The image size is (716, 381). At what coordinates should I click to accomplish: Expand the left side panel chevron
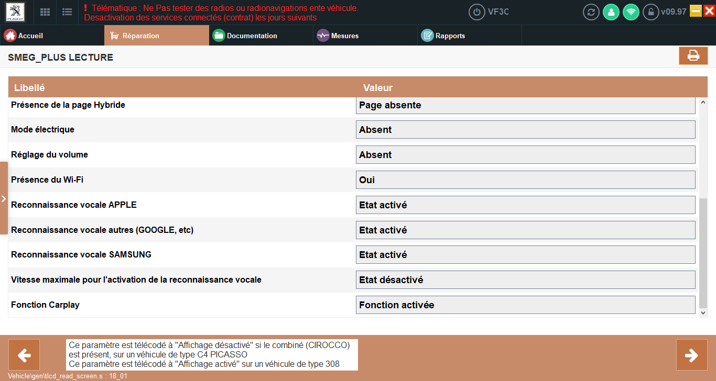(4, 198)
